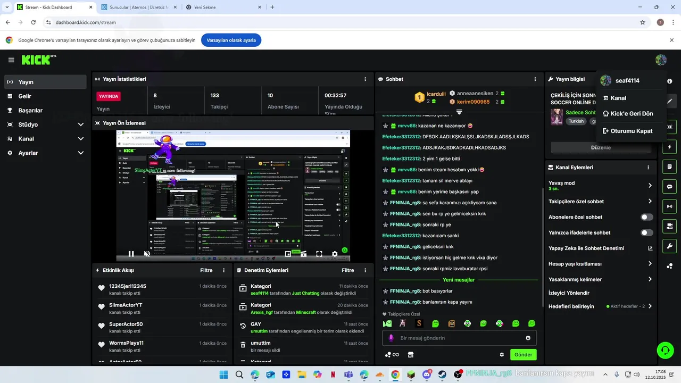This screenshot has height=383, width=681.
Task: Open the Sohbet panel three-dot menu
Action: tap(535, 79)
